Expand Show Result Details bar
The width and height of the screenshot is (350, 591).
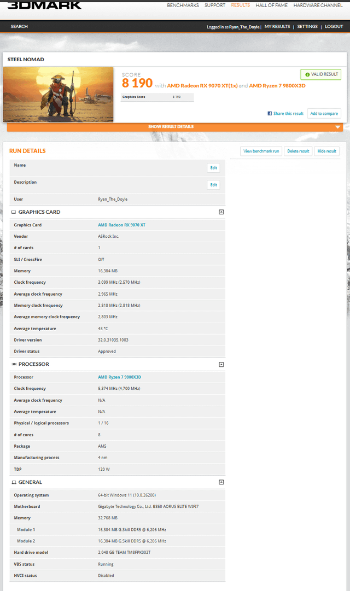pyautogui.click(x=175, y=127)
